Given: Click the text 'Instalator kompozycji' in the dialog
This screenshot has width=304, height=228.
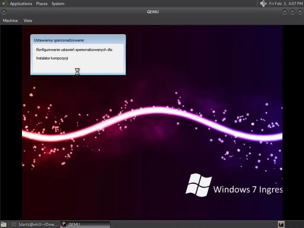Looking at the screenshot, I should pos(52,58).
